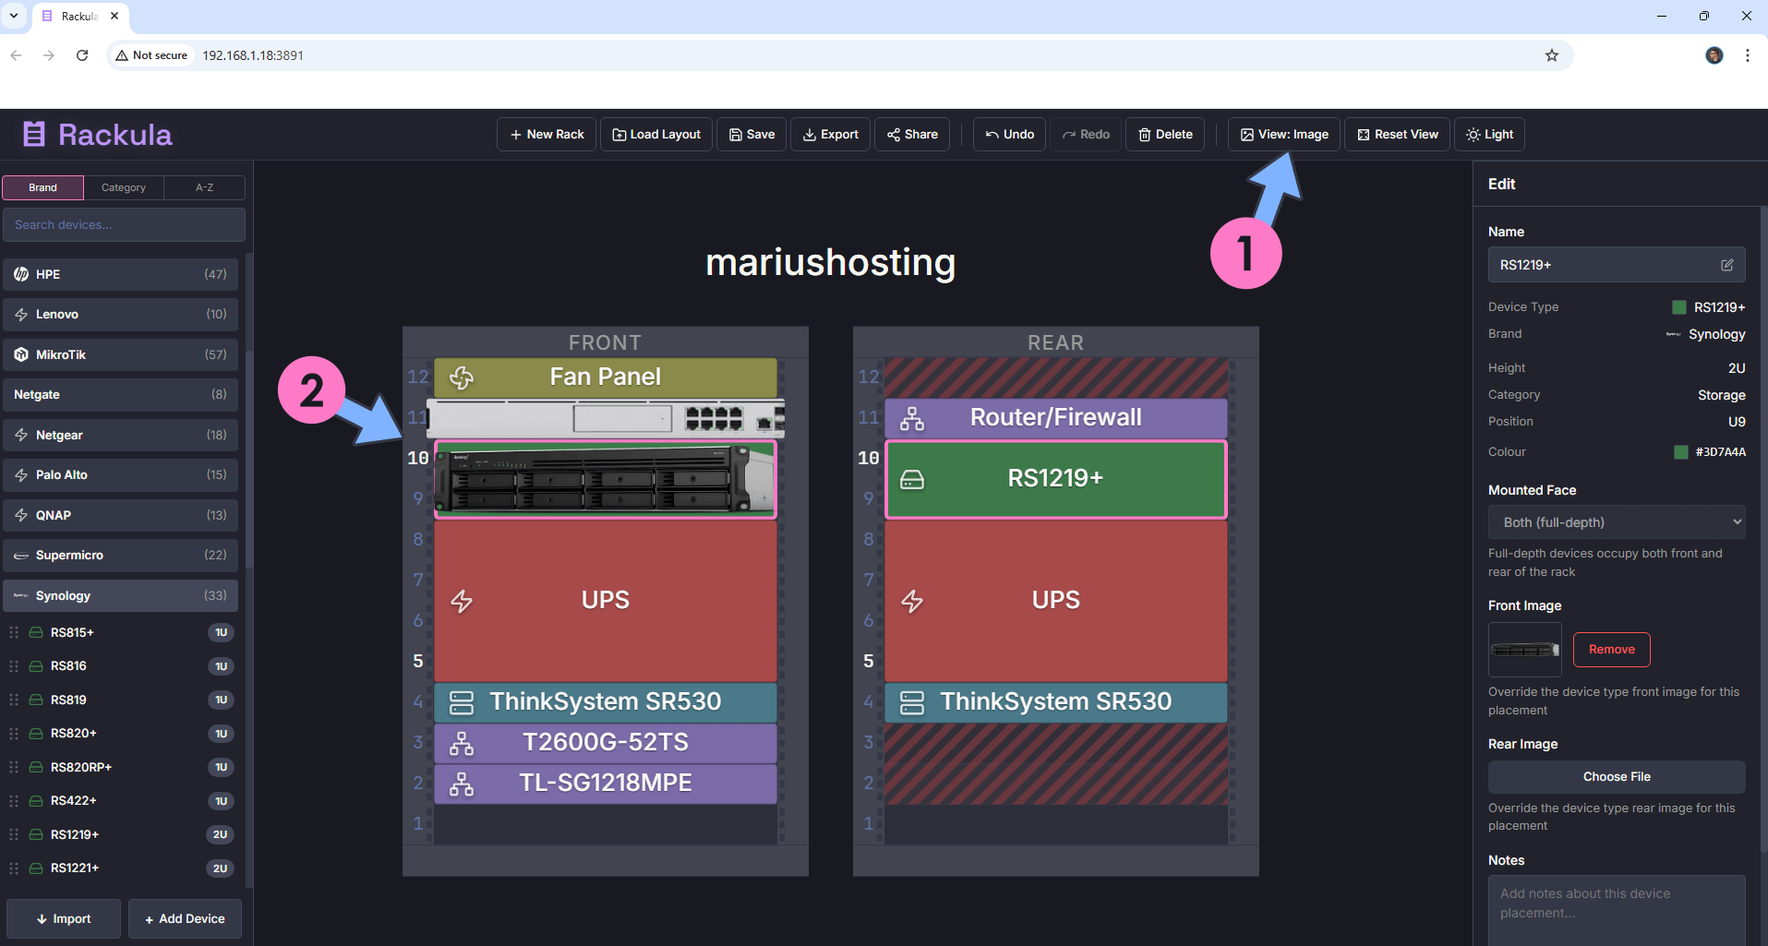Collapse the Synology brand group
Viewport: 1768px width, 946px height.
120,596
